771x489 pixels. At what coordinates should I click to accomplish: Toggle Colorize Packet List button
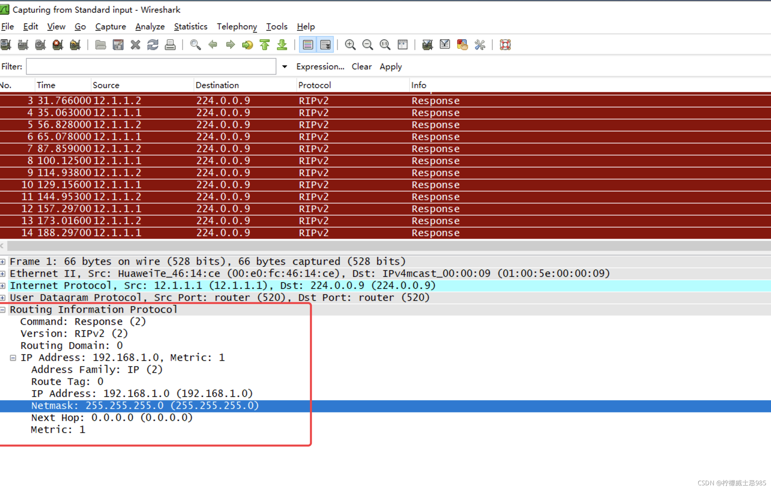(308, 45)
